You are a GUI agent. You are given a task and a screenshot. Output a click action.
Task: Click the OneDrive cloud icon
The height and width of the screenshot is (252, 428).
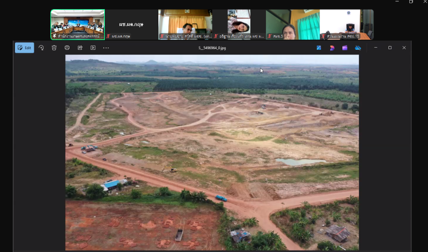(358, 48)
